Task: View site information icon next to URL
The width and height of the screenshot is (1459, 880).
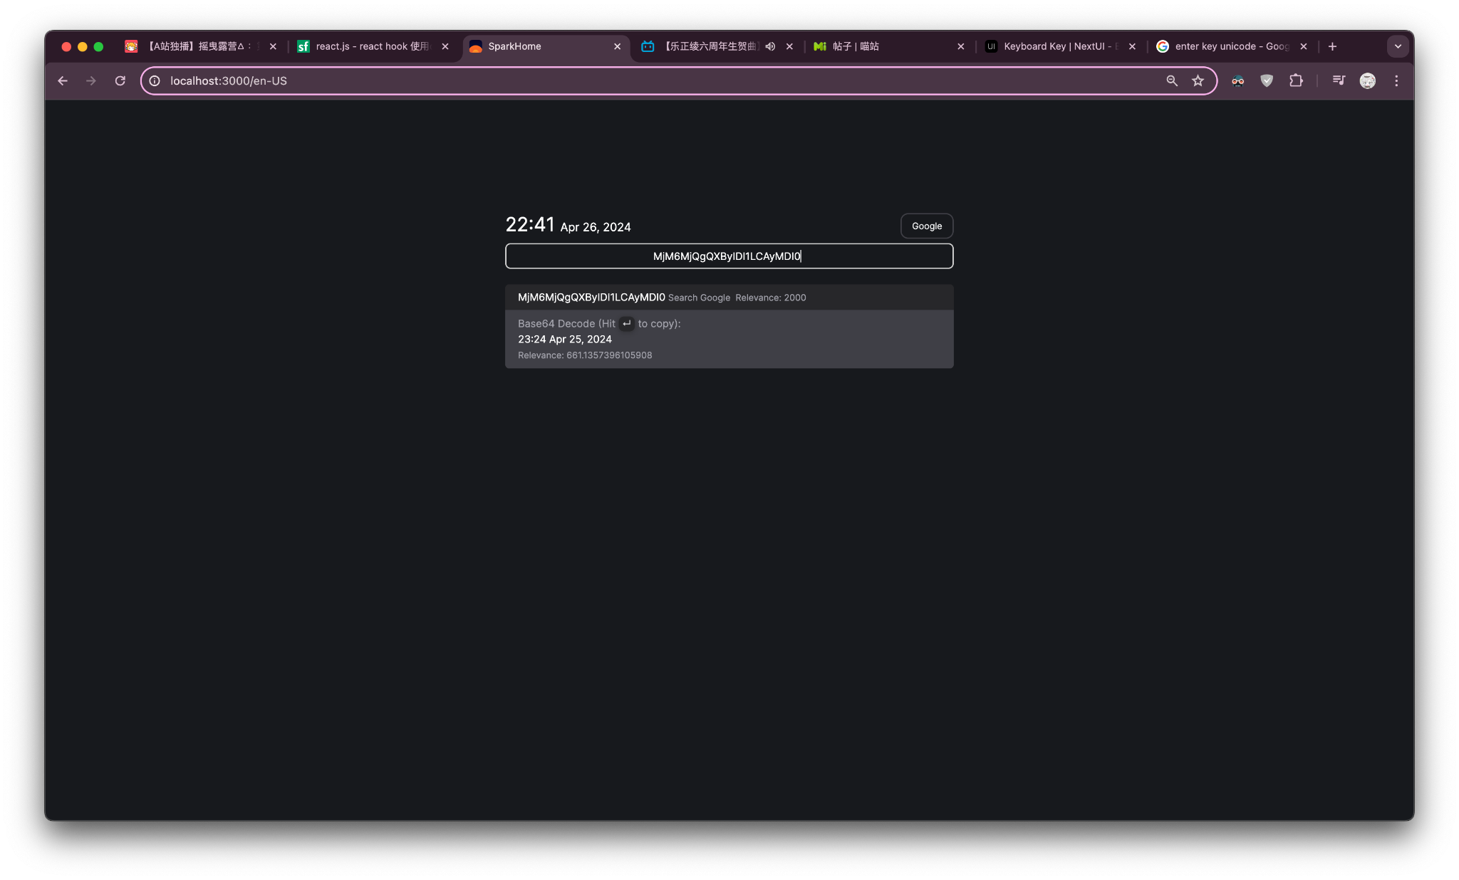Action: (155, 81)
